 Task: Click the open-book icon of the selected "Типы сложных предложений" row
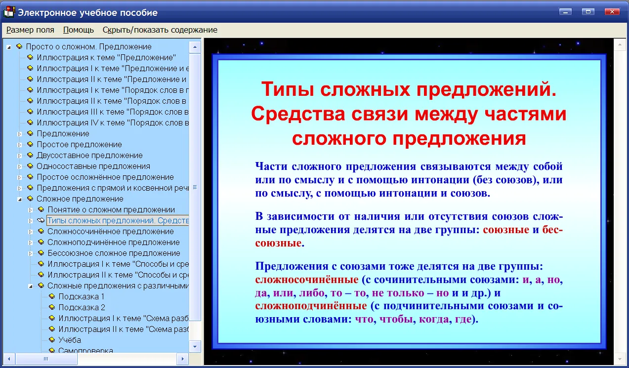click(41, 220)
